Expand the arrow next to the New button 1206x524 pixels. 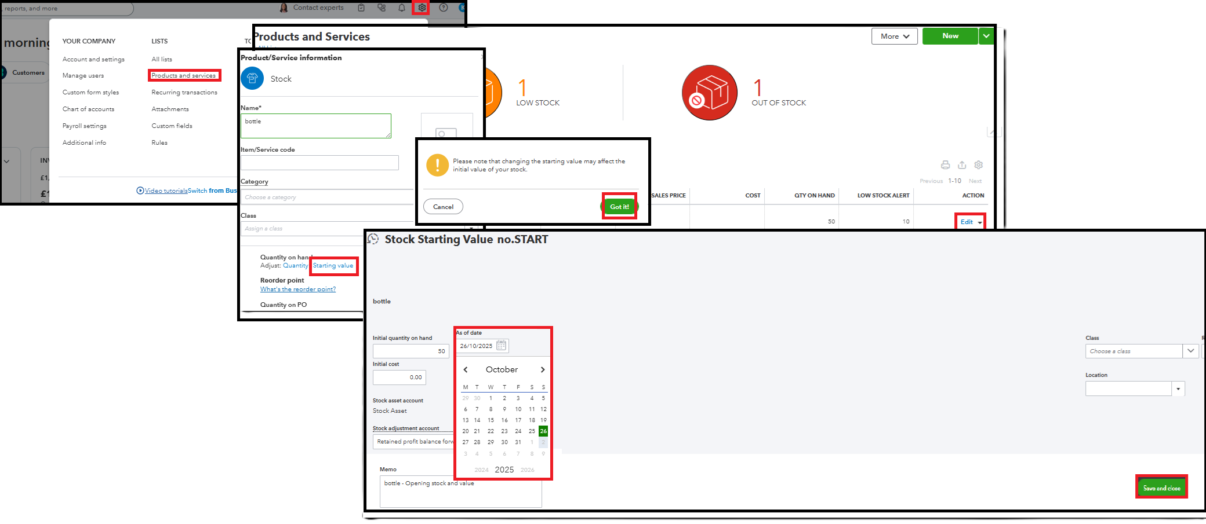(x=986, y=36)
